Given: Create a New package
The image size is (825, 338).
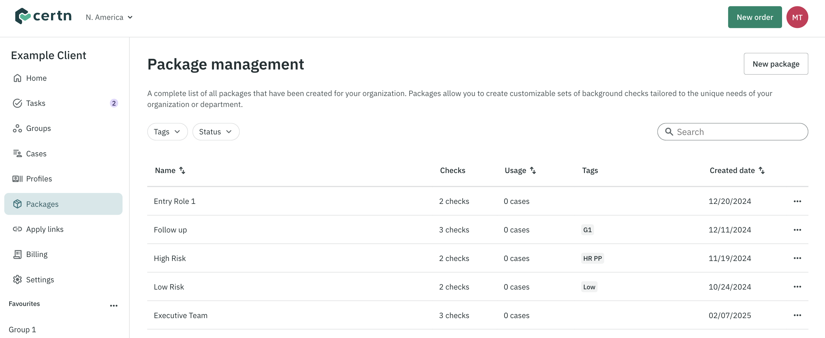Looking at the screenshot, I should (x=775, y=64).
